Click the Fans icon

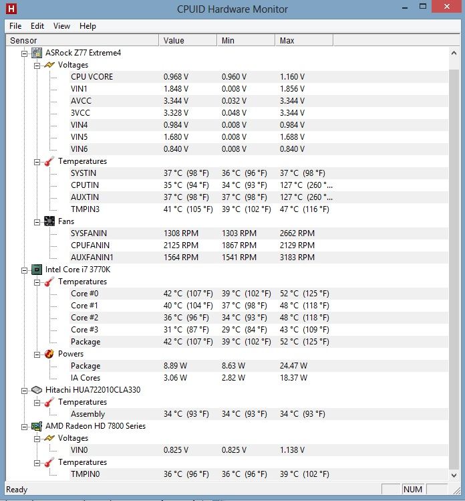coord(49,221)
